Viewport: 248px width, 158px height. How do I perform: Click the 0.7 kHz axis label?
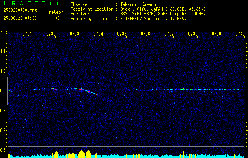tap(3, 130)
